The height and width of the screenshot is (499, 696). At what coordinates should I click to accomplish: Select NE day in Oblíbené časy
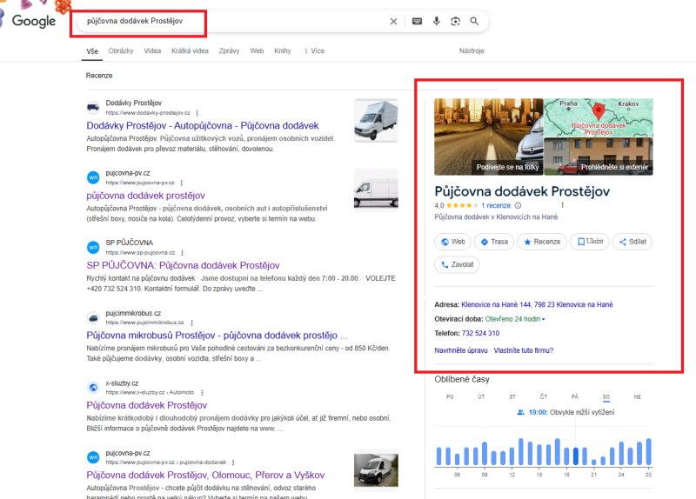[x=638, y=397]
